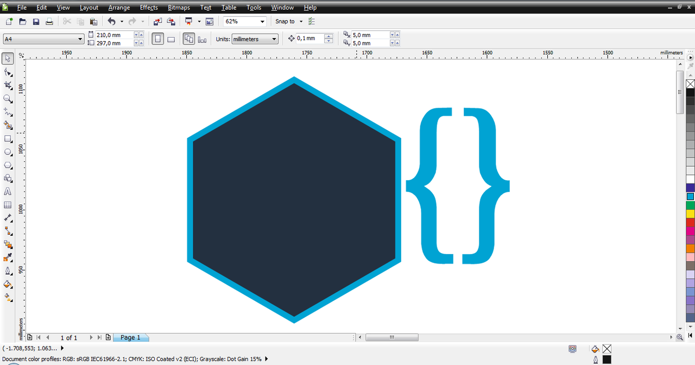
Task: Select the Page 1 tab
Action: (x=130, y=337)
